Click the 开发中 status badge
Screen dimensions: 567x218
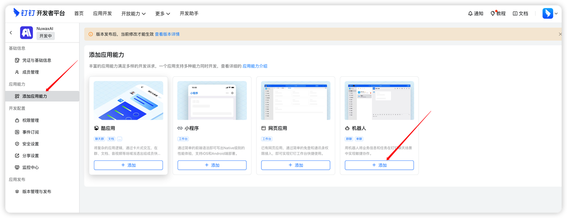click(46, 36)
